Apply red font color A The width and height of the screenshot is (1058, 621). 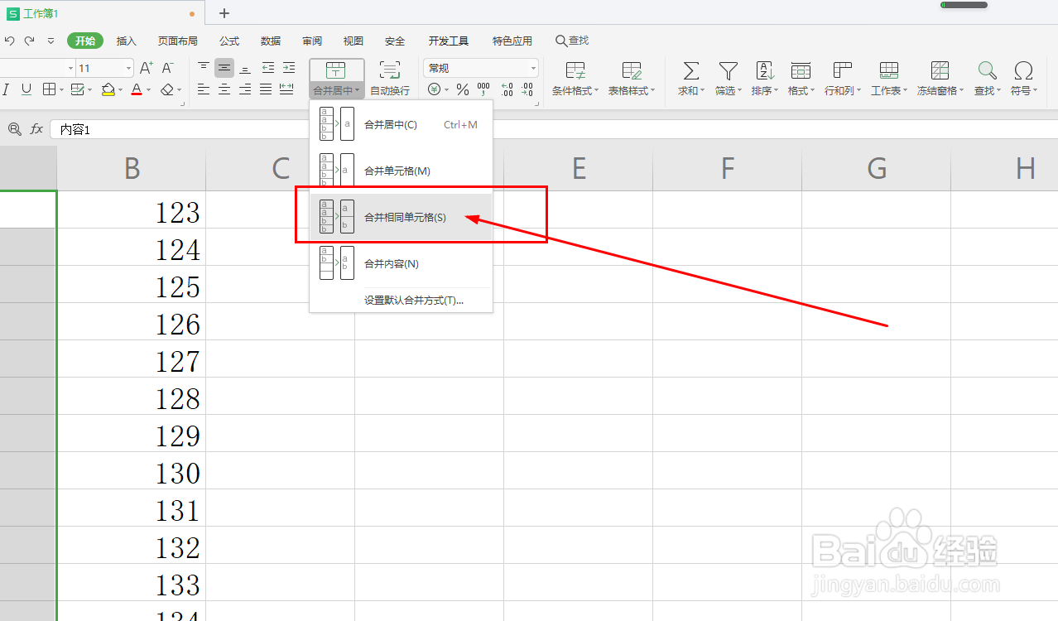click(x=137, y=89)
